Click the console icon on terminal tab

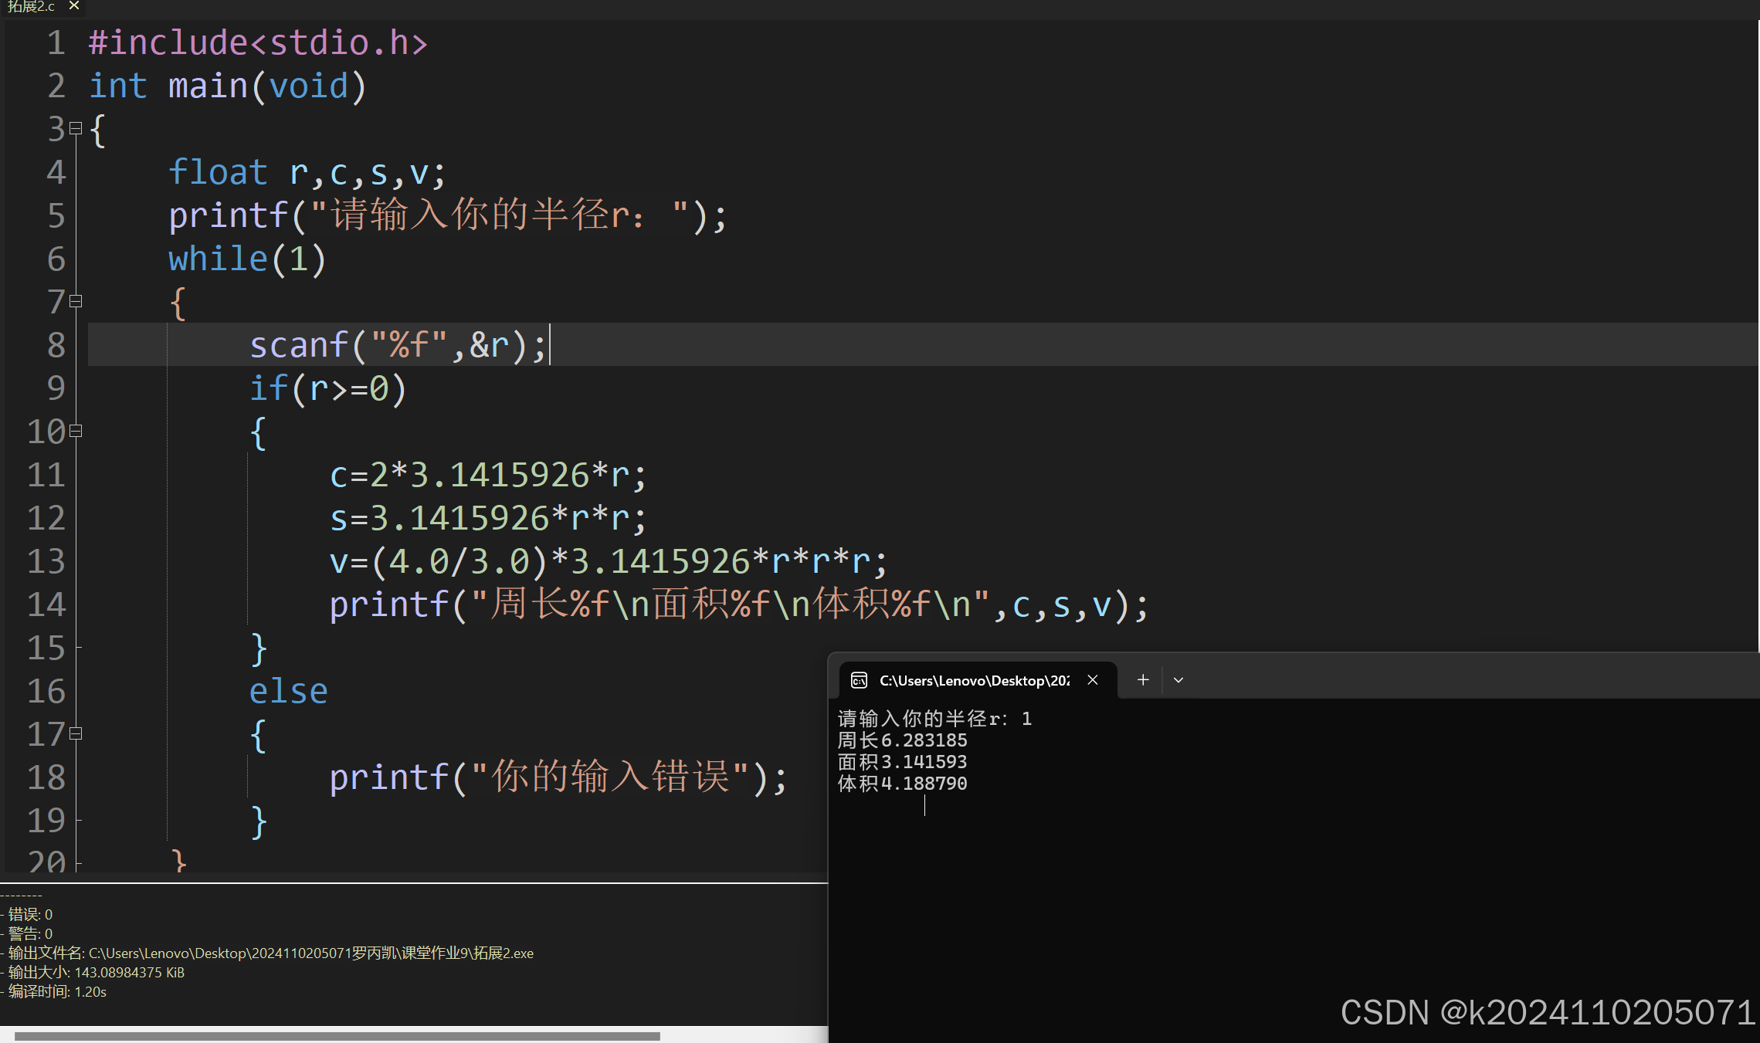(859, 680)
